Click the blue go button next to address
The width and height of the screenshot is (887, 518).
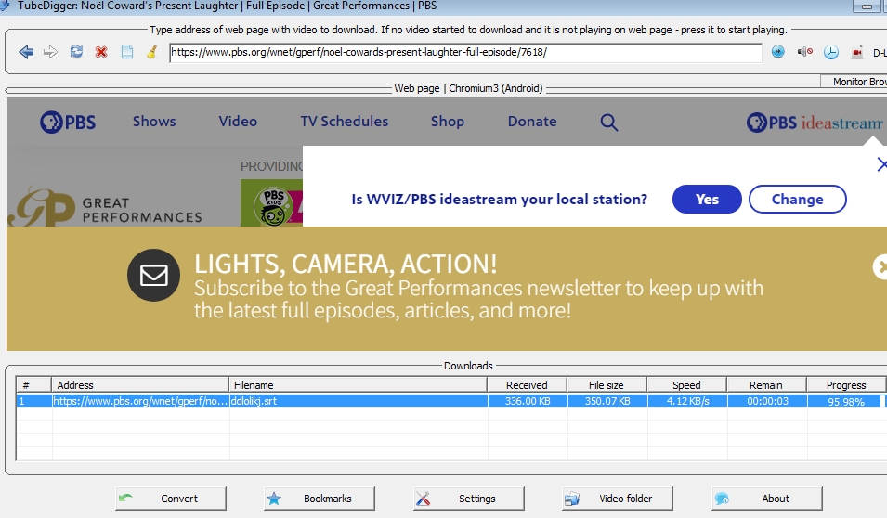[x=778, y=52]
